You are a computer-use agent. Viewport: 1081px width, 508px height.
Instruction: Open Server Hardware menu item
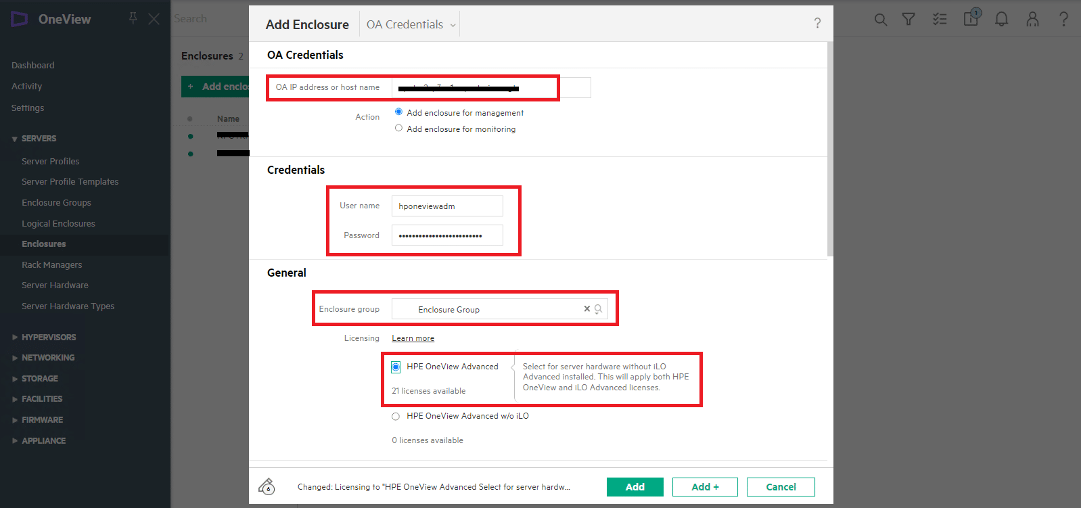[x=55, y=285]
